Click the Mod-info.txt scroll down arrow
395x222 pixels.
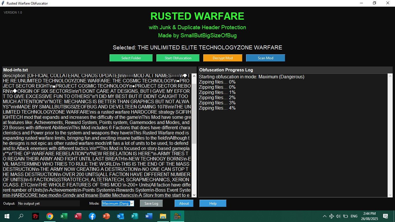194,195
